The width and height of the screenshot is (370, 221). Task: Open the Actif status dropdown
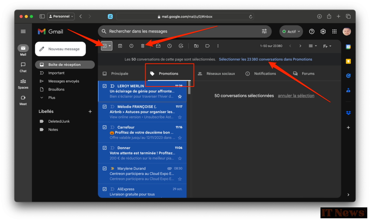tap(291, 32)
